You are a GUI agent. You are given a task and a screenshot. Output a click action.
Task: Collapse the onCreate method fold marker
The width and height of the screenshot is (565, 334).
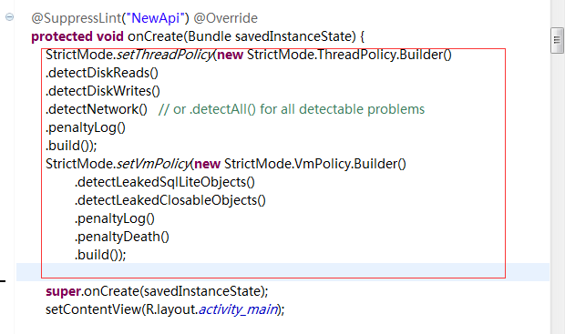point(9,17)
